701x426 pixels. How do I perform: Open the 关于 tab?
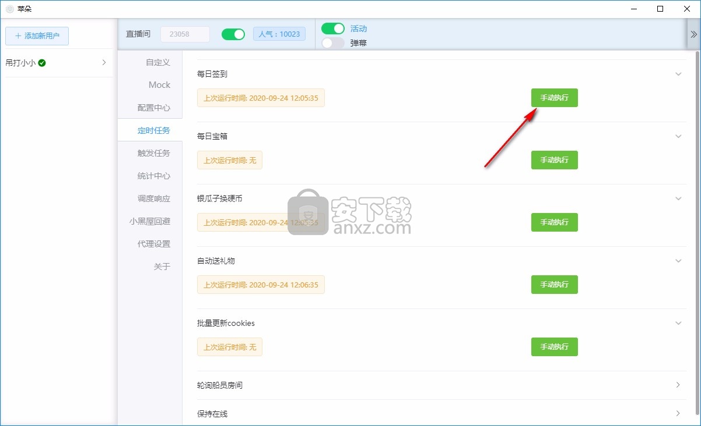pyautogui.click(x=150, y=267)
